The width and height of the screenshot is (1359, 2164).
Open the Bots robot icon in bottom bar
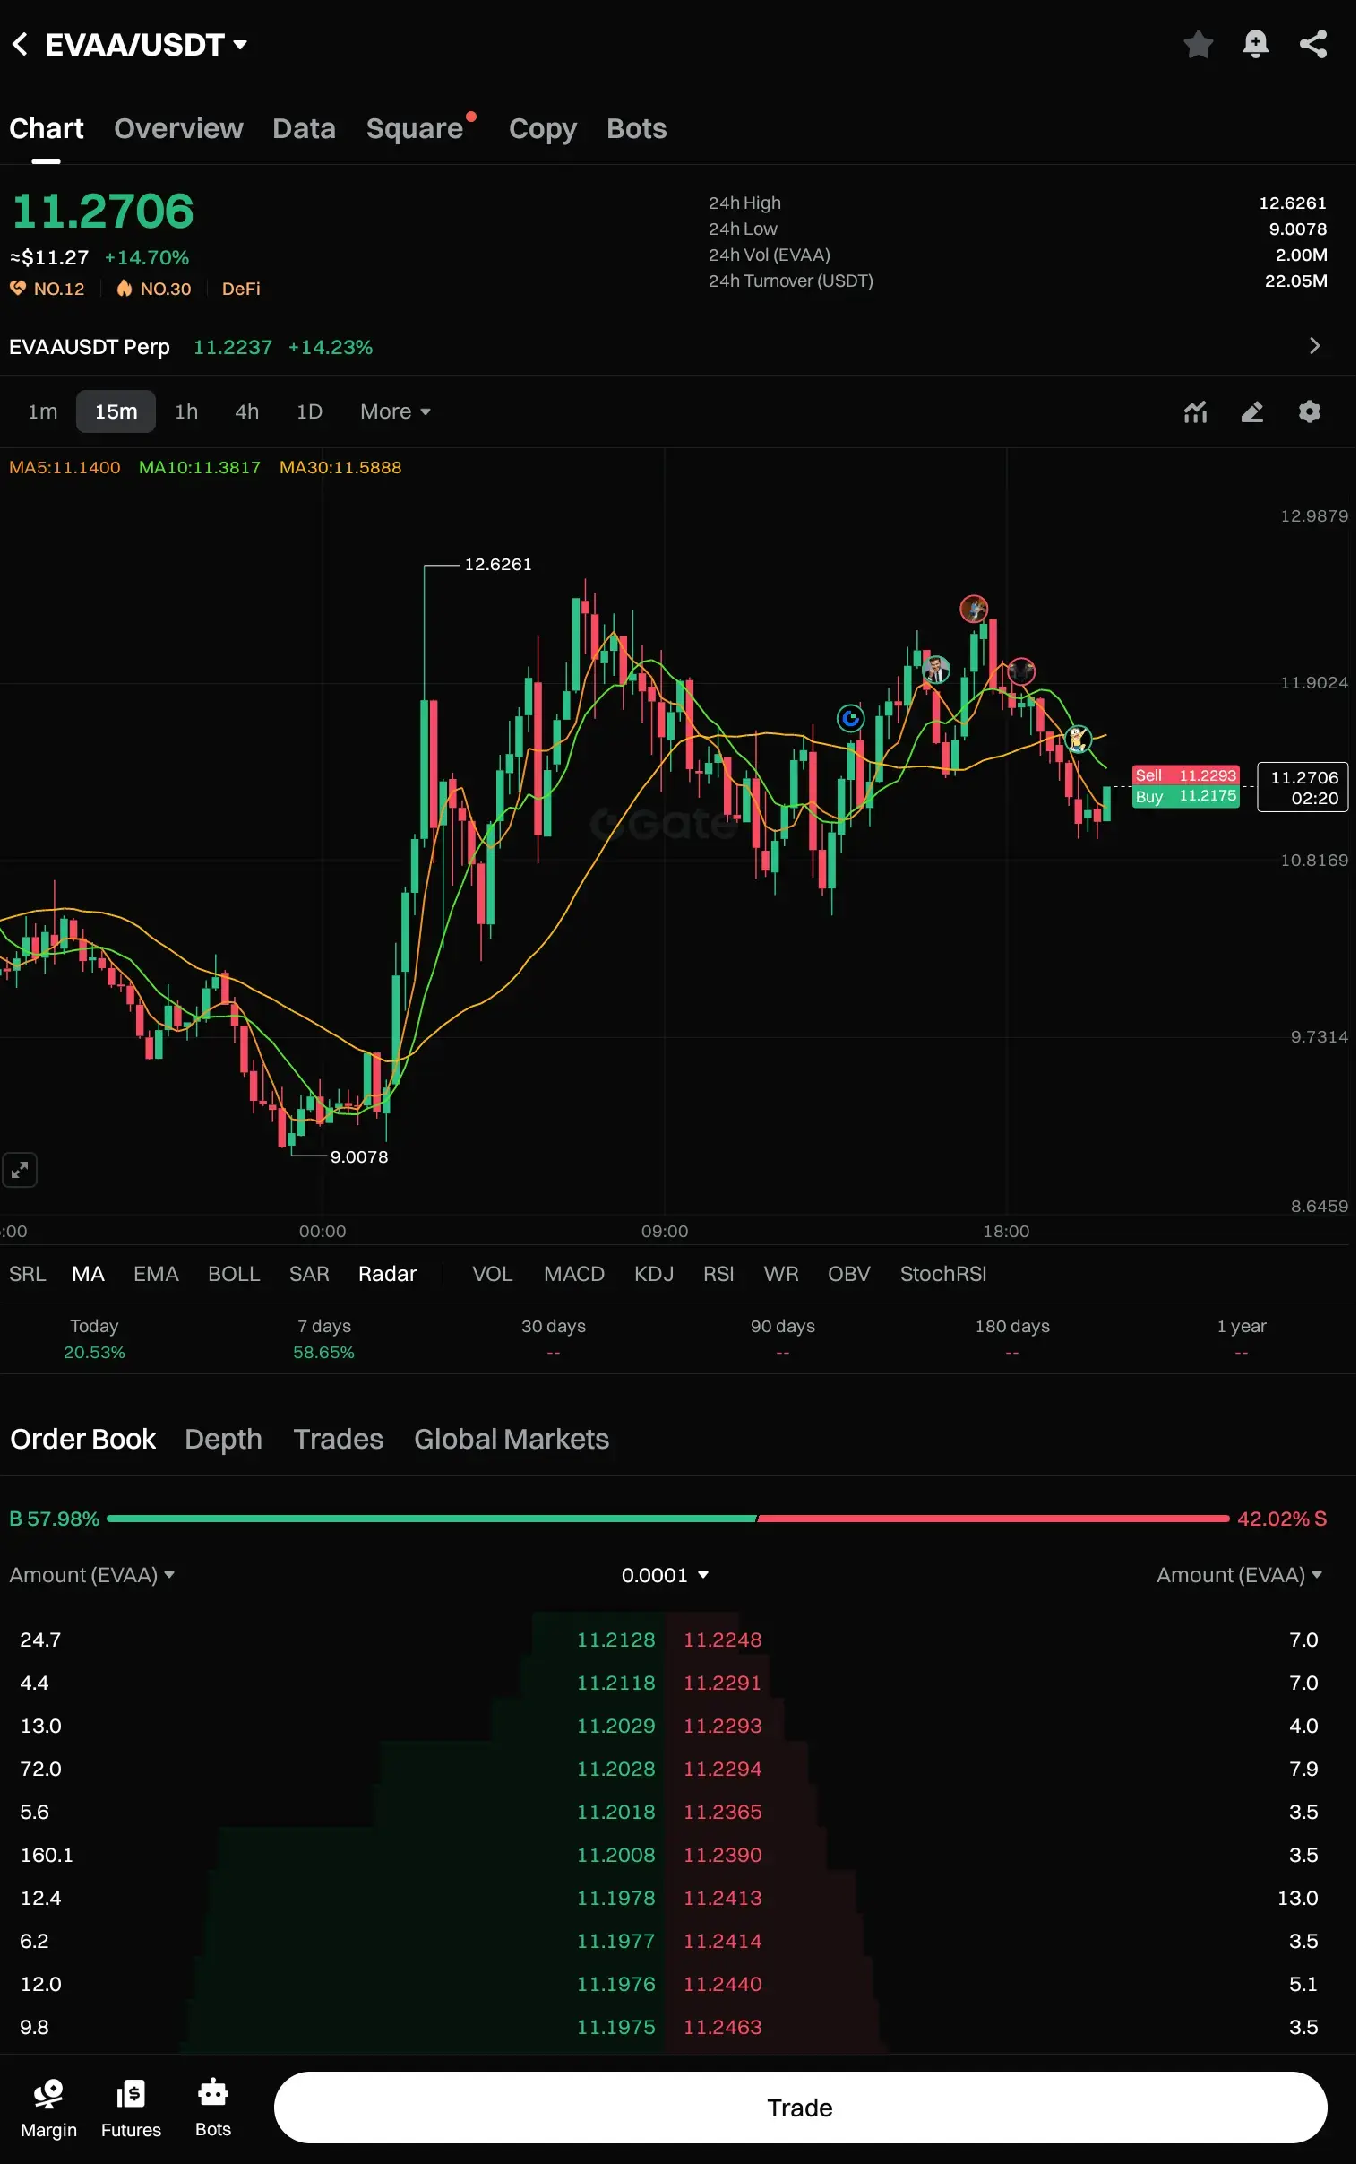click(213, 2108)
